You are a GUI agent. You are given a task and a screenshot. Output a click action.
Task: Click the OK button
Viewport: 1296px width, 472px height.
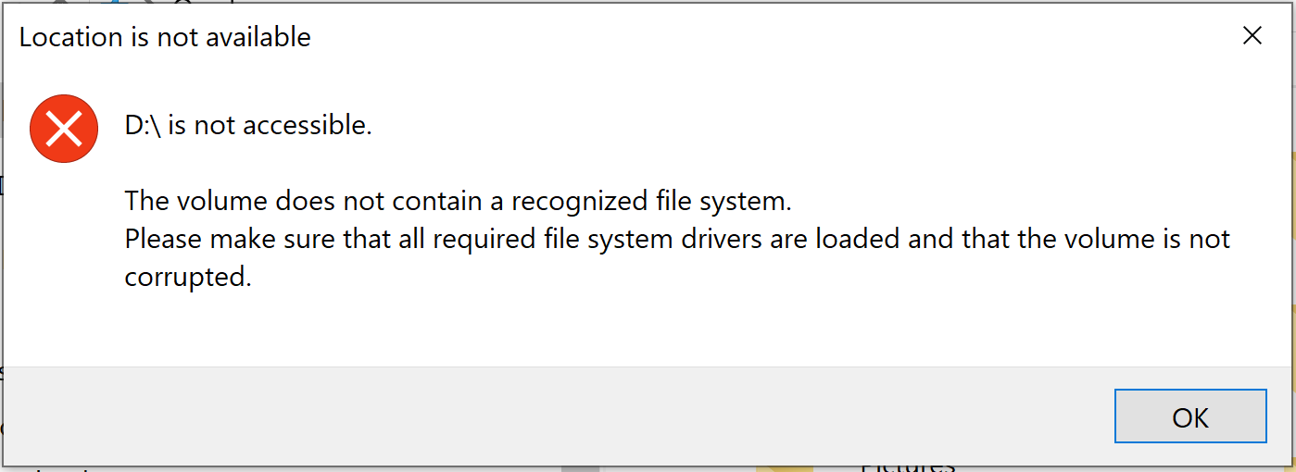[1189, 416]
